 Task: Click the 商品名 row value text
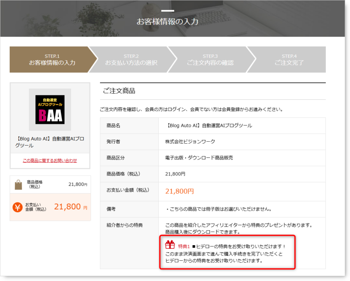209,126
